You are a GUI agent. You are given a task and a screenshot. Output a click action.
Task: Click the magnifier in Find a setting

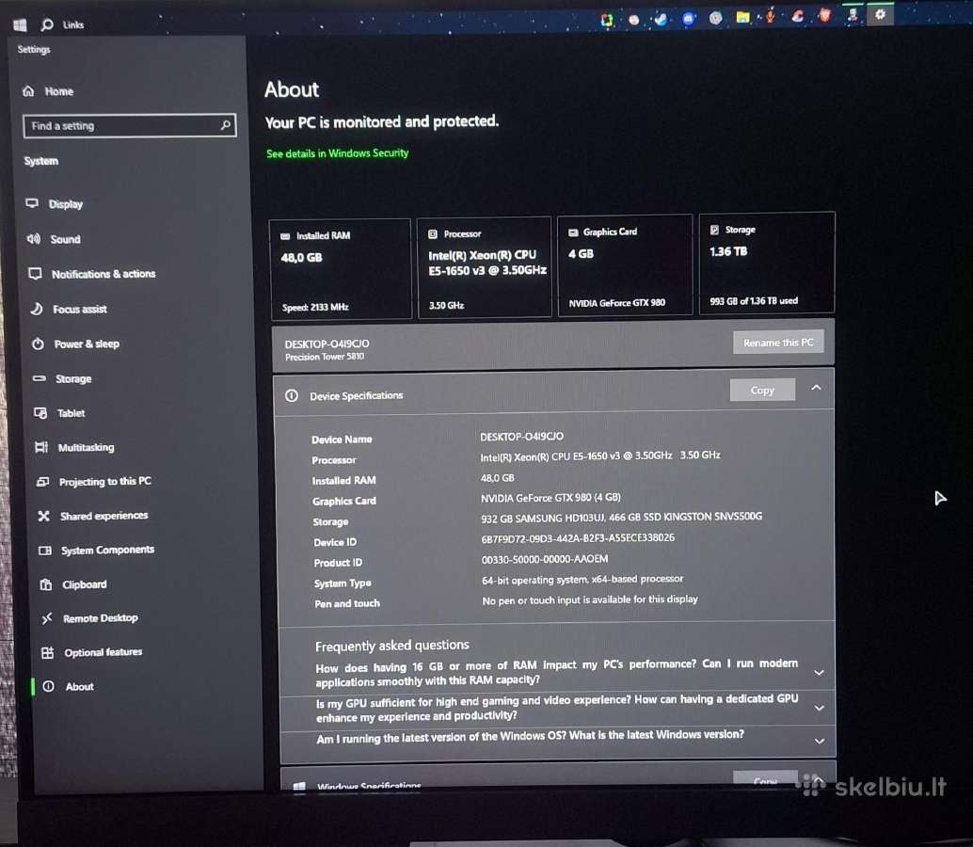click(x=225, y=125)
